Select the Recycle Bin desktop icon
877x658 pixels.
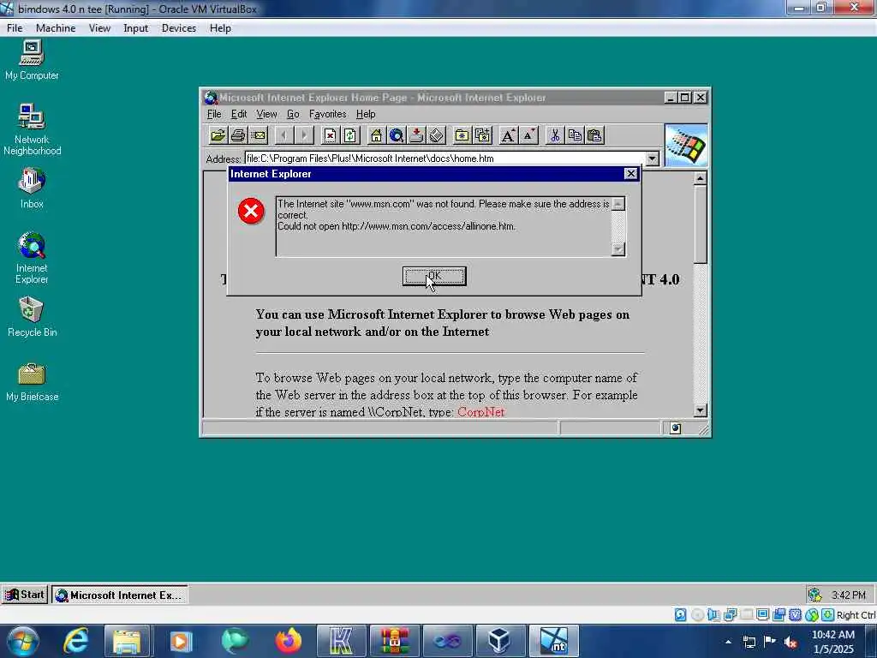point(32,317)
